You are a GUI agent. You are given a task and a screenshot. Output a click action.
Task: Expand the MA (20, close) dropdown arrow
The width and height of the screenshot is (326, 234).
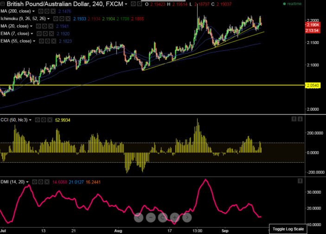click(31, 26)
